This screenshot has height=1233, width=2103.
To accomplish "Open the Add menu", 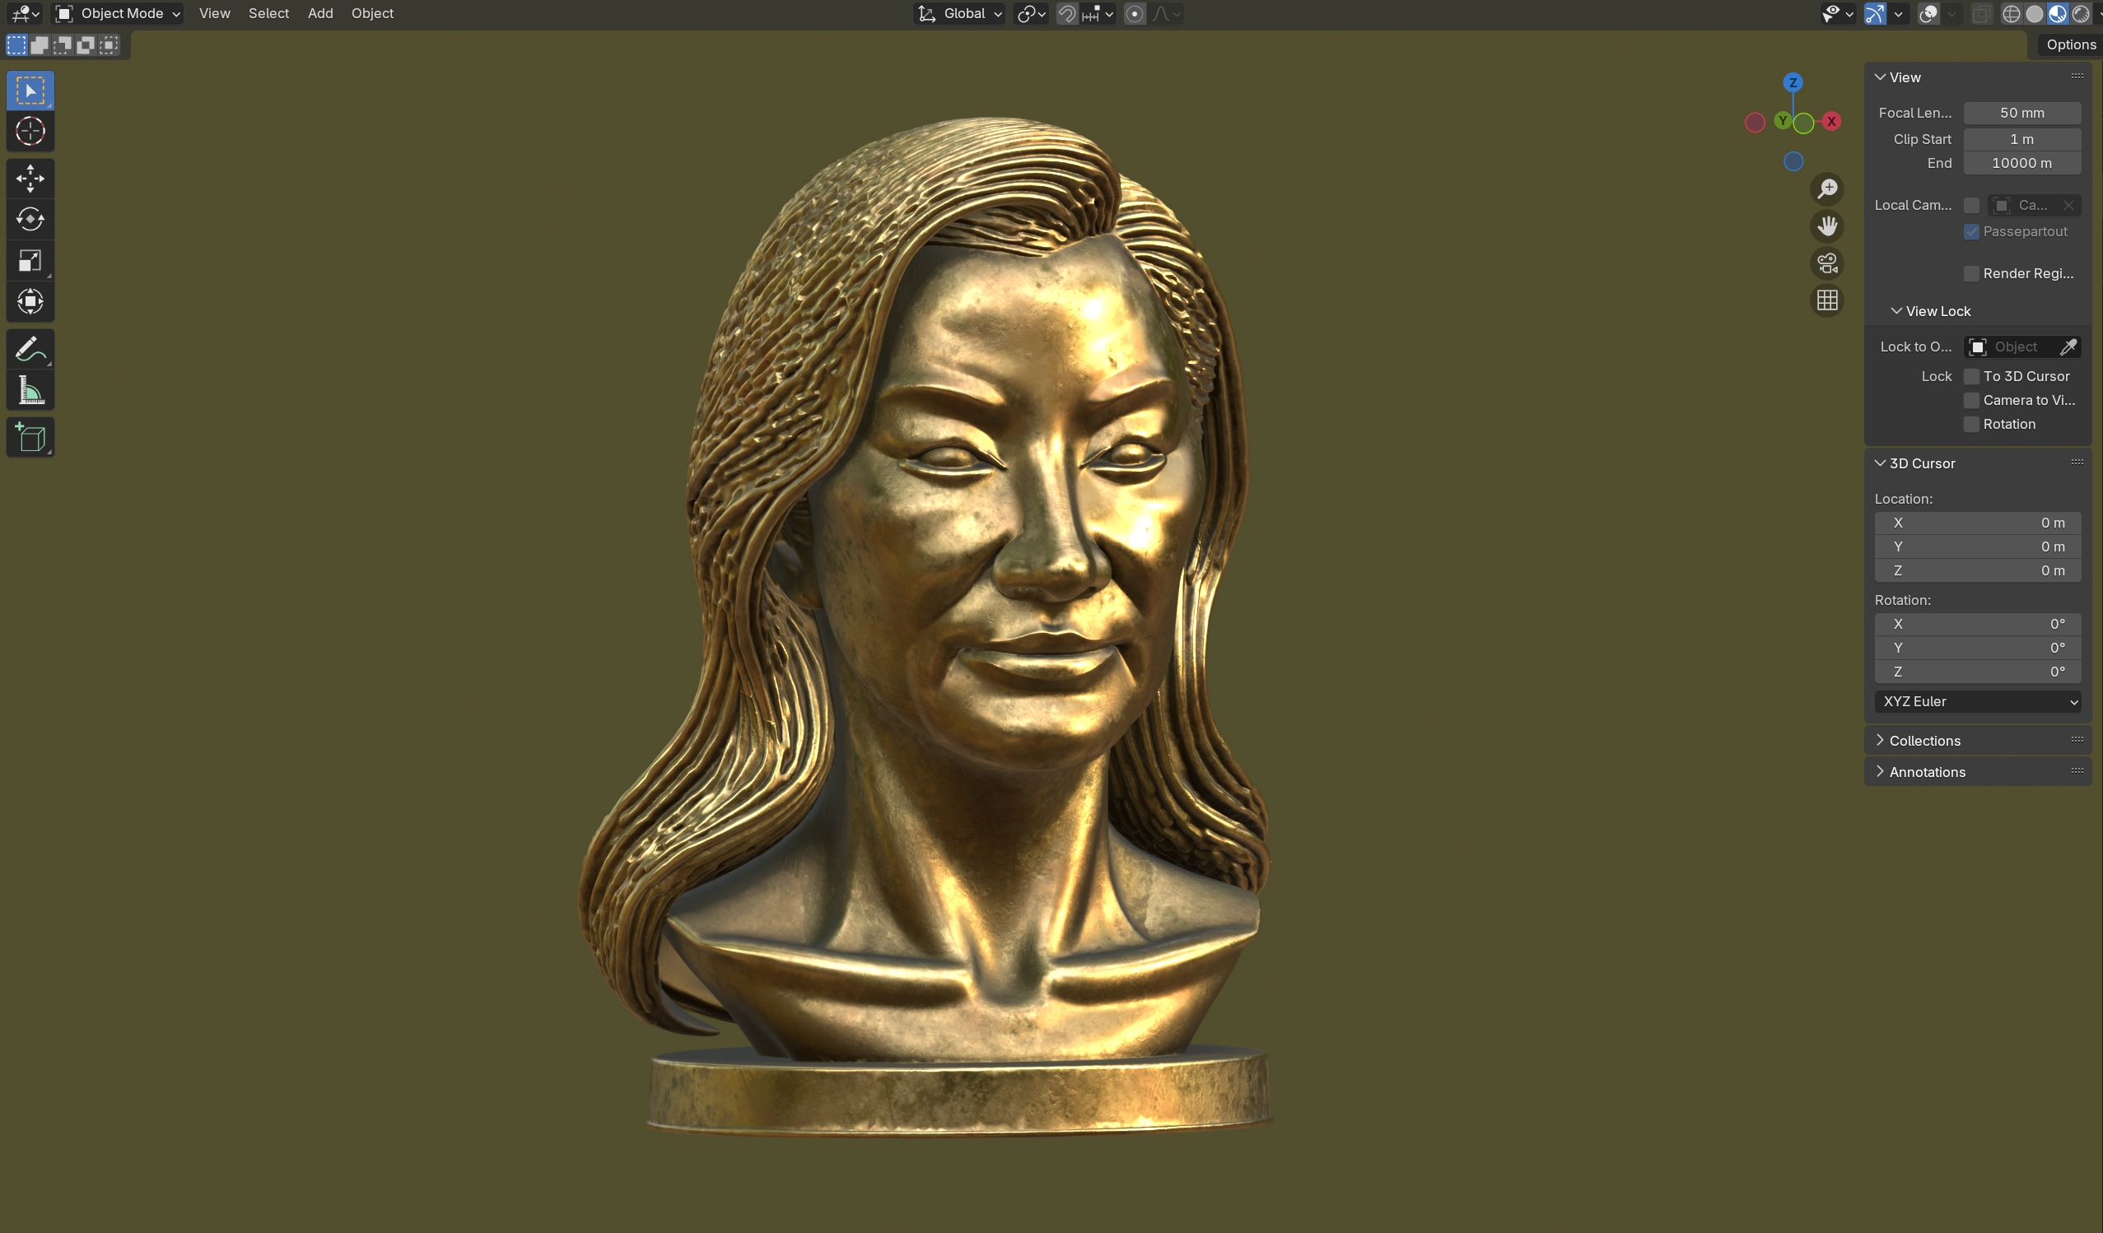I will pyautogui.click(x=320, y=13).
